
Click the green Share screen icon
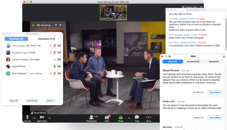point(121,117)
